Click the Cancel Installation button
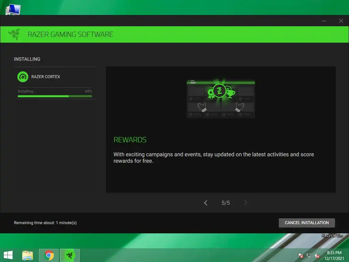349x262 pixels. (307, 223)
